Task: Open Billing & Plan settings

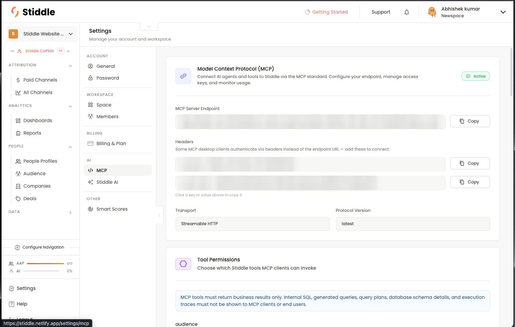Action: pyautogui.click(x=118, y=144)
